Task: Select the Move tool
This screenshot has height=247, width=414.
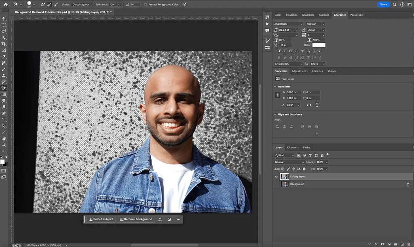Action: click(4, 19)
